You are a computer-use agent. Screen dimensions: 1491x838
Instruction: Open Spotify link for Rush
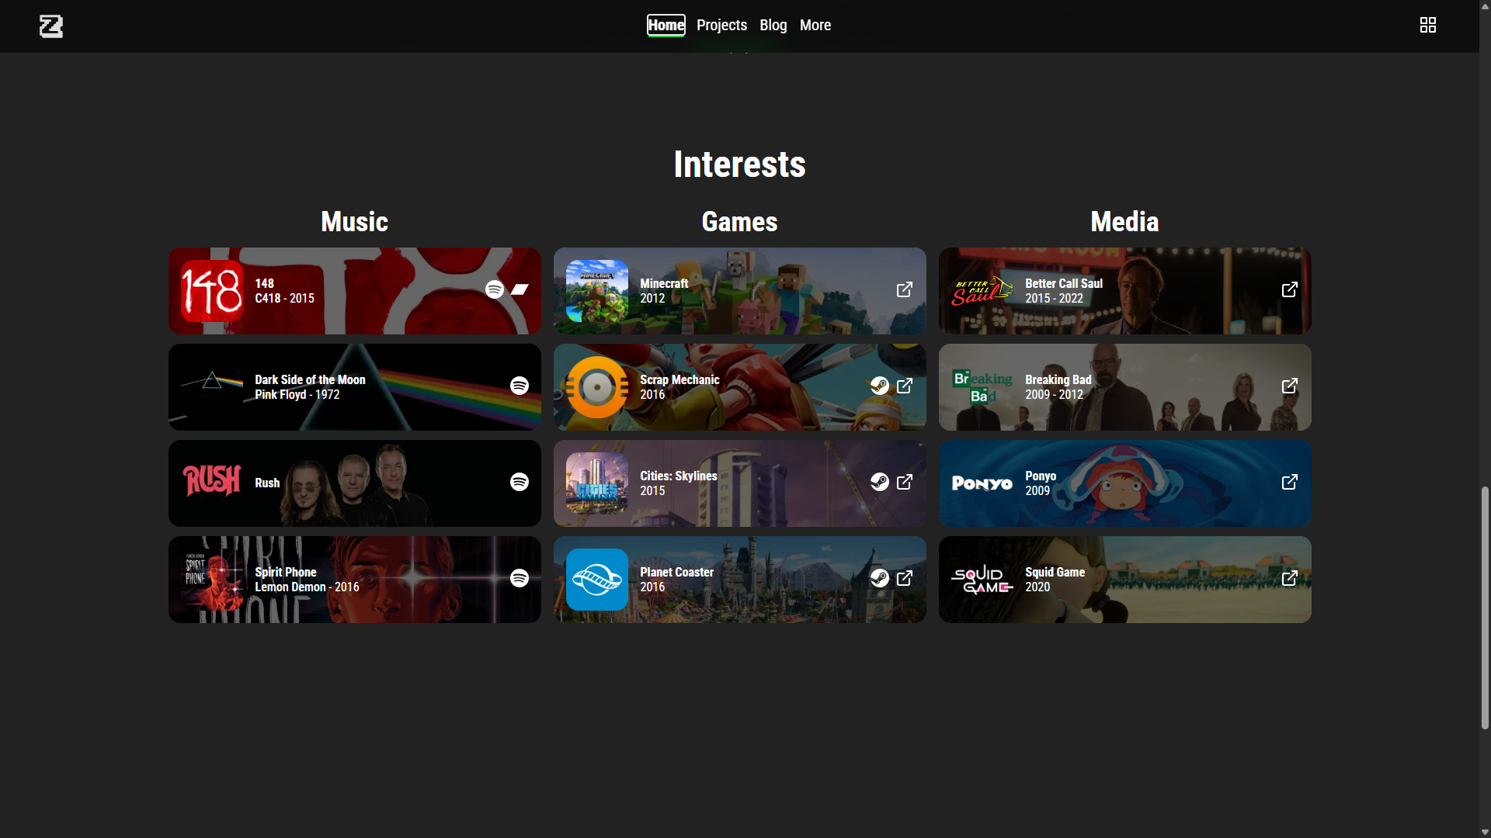520,482
